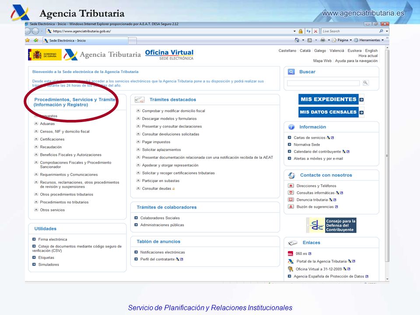Expand Beneficios Fiscales y Autorizaciones
The image size is (420, 315).
(x=36, y=154)
